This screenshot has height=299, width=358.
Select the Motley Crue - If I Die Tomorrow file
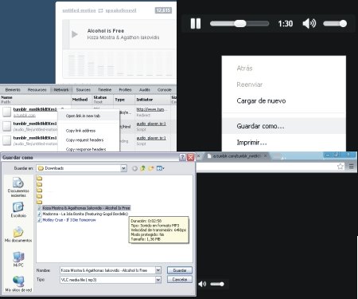[67, 220]
